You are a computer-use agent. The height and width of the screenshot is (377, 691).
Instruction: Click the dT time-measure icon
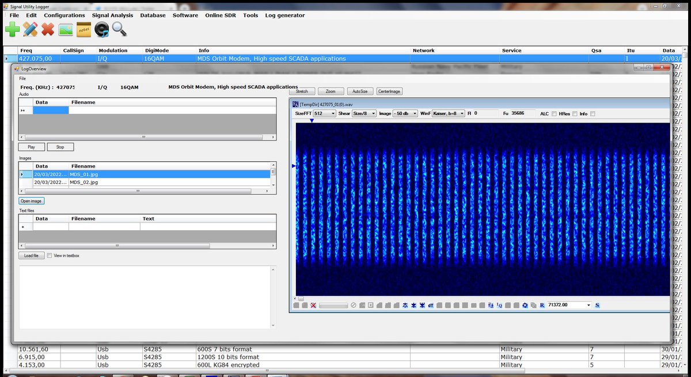click(x=431, y=305)
